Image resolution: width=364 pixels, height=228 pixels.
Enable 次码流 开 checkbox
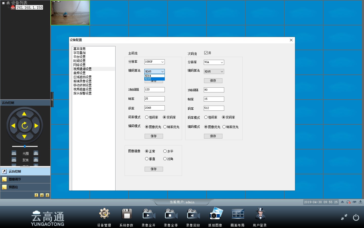(206, 53)
